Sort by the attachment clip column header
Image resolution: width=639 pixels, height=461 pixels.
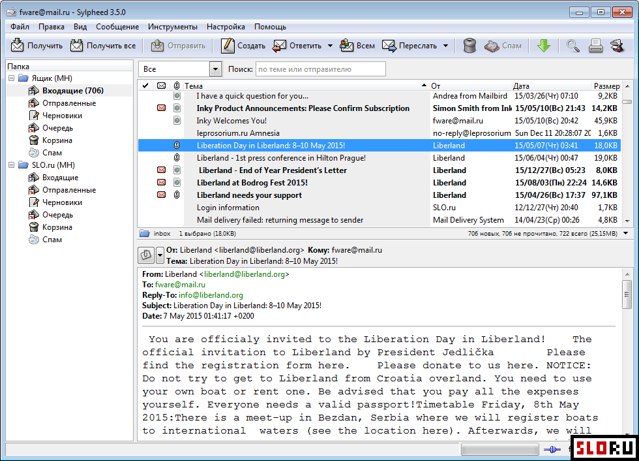pos(177,86)
